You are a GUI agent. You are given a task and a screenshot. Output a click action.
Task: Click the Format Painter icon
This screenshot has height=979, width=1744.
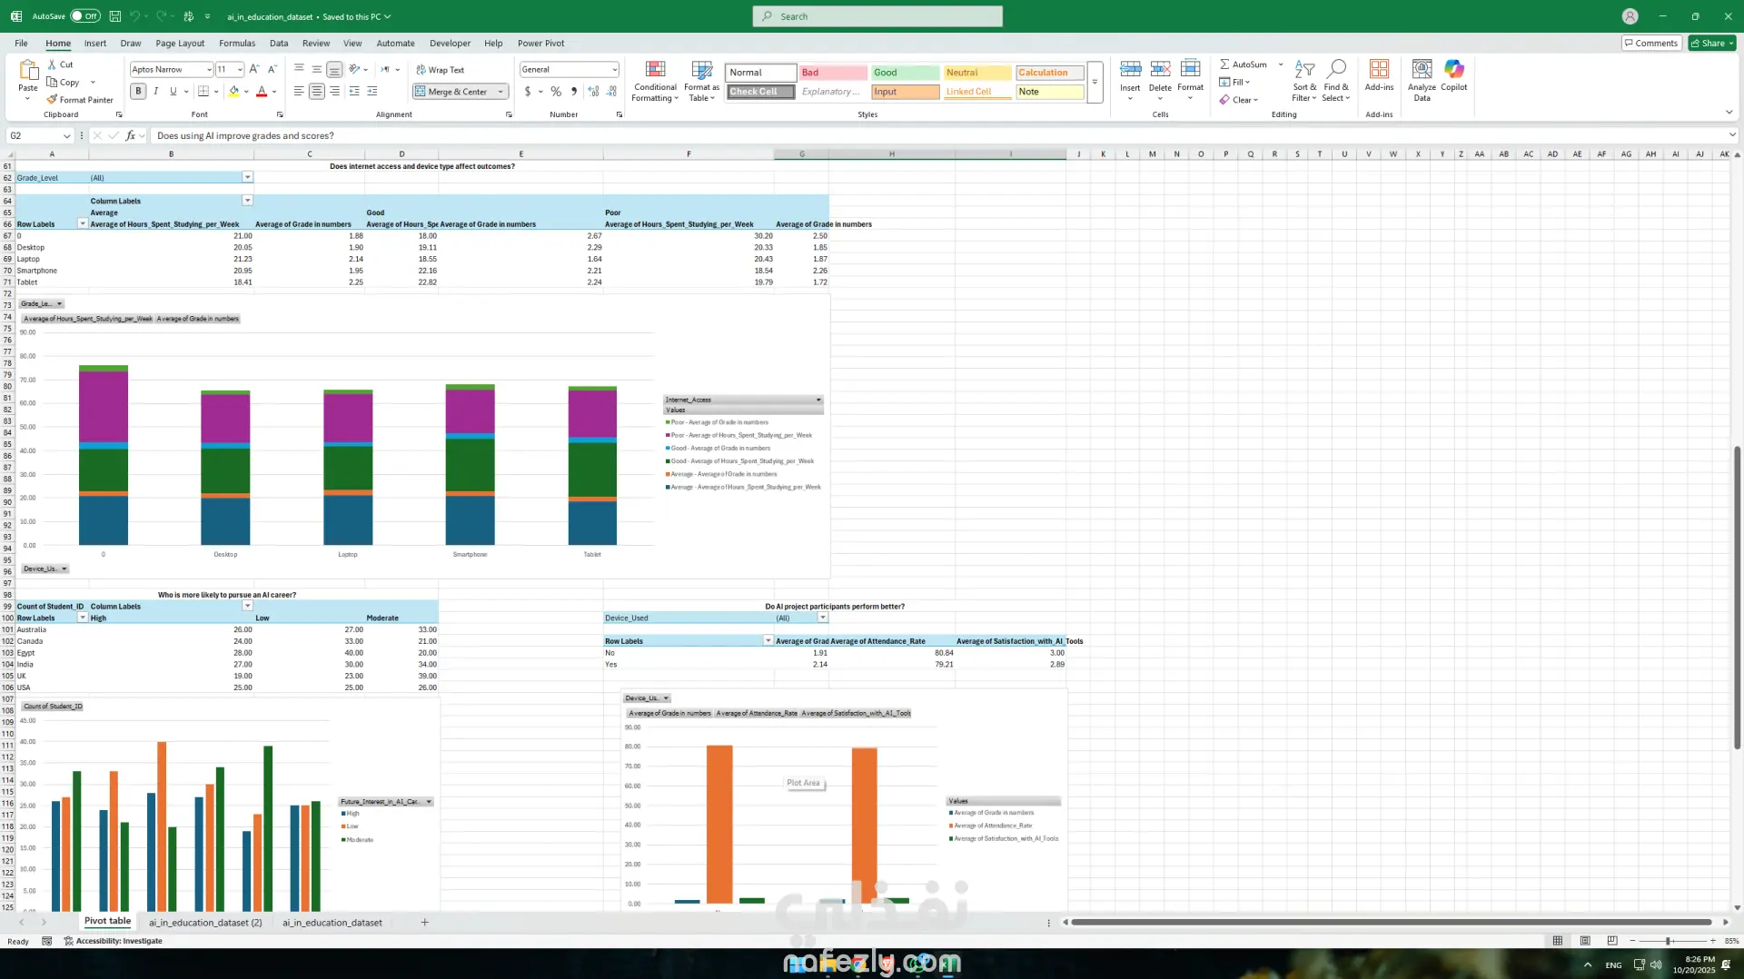(x=53, y=100)
